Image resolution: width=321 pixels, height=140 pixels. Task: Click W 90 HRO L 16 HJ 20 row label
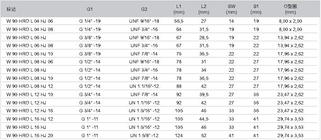pos(30,135)
